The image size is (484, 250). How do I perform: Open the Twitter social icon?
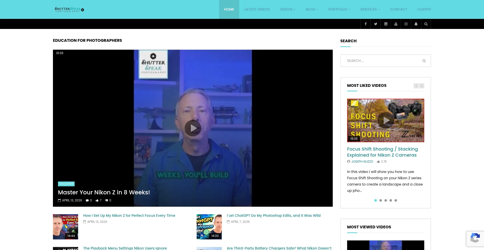pos(376,24)
